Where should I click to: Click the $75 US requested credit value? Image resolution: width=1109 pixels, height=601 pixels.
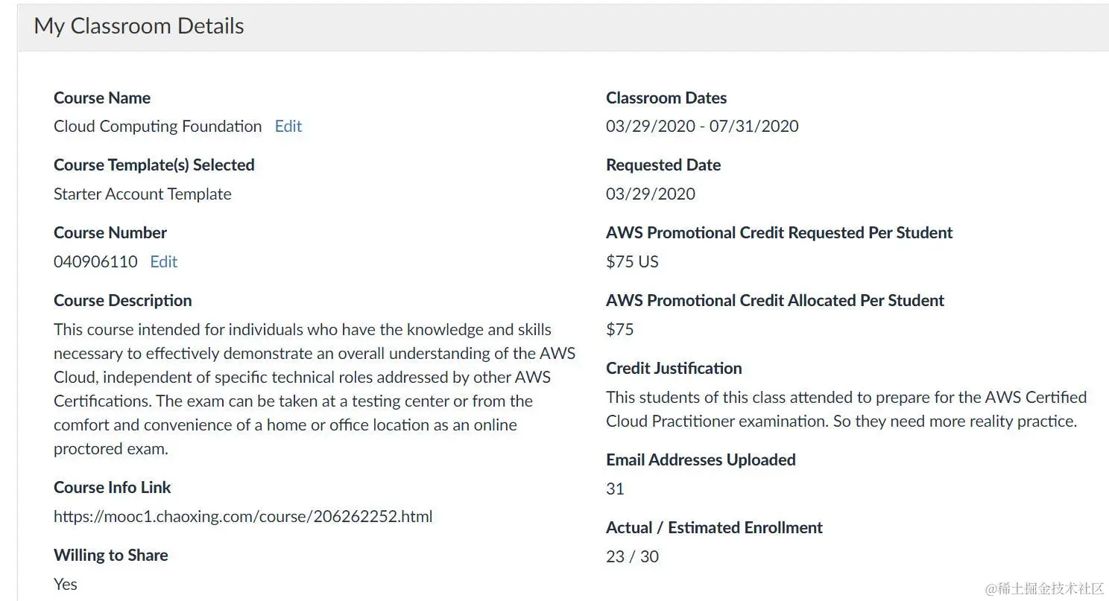[632, 261]
